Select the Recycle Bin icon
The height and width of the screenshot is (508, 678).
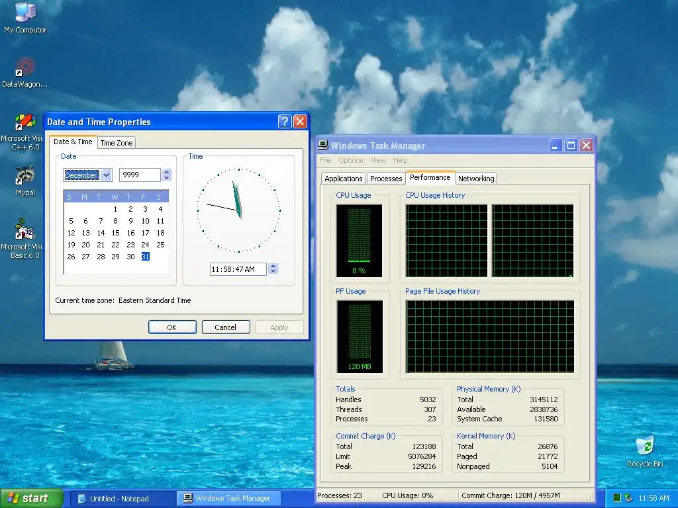(645, 451)
